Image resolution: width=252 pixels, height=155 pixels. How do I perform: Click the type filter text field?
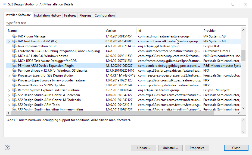(x=126, y=23)
